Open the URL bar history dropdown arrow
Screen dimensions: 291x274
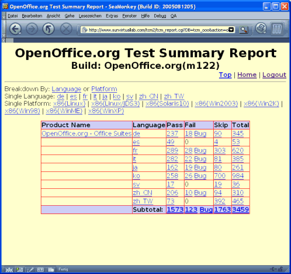point(231,30)
